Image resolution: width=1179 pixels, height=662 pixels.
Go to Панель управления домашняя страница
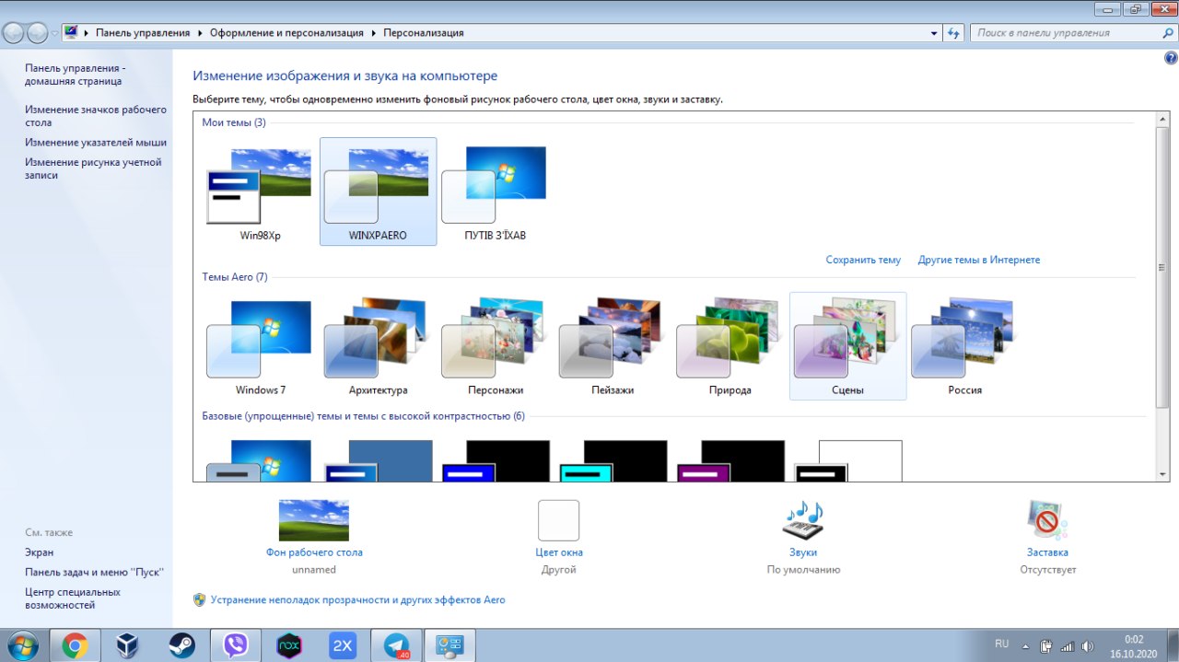click(x=74, y=75)
